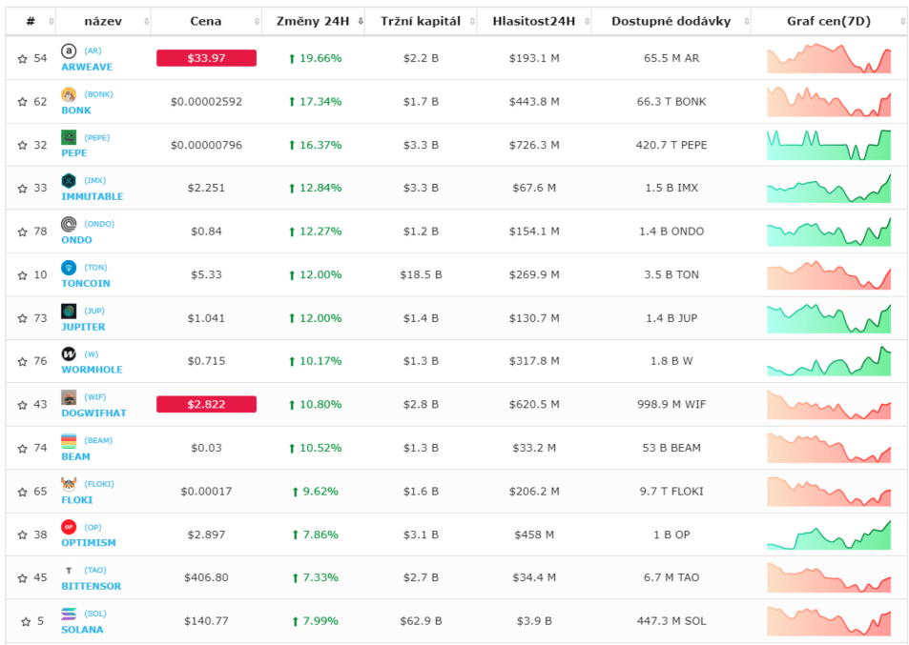Sort by Tržní kapitál column arrow

point(472,21)
